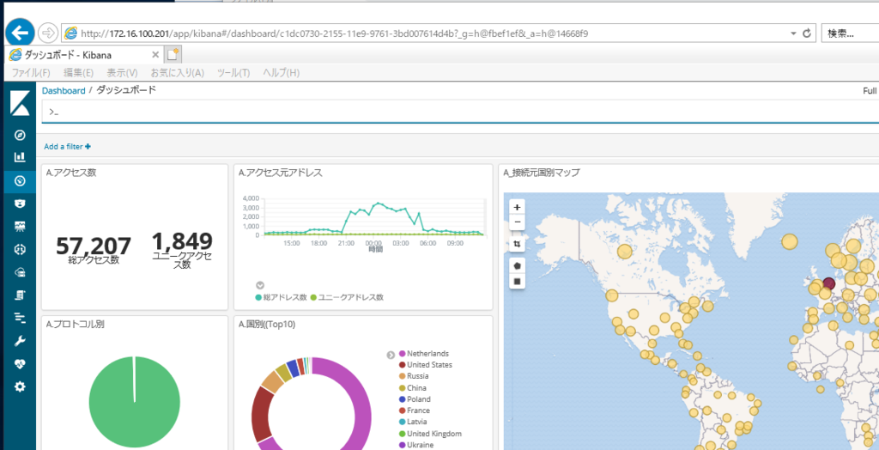
Task: Click the A_接続元国別マップ panel title
Action: [541, 173]
